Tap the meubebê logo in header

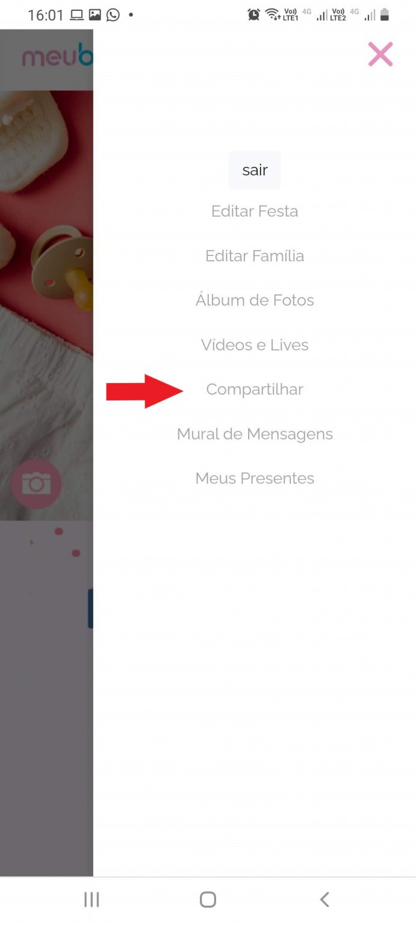click(x=58, y=57)
